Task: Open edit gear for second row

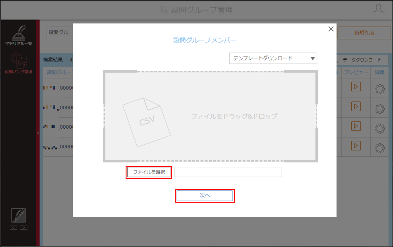Action: click(x=380, y=109)
